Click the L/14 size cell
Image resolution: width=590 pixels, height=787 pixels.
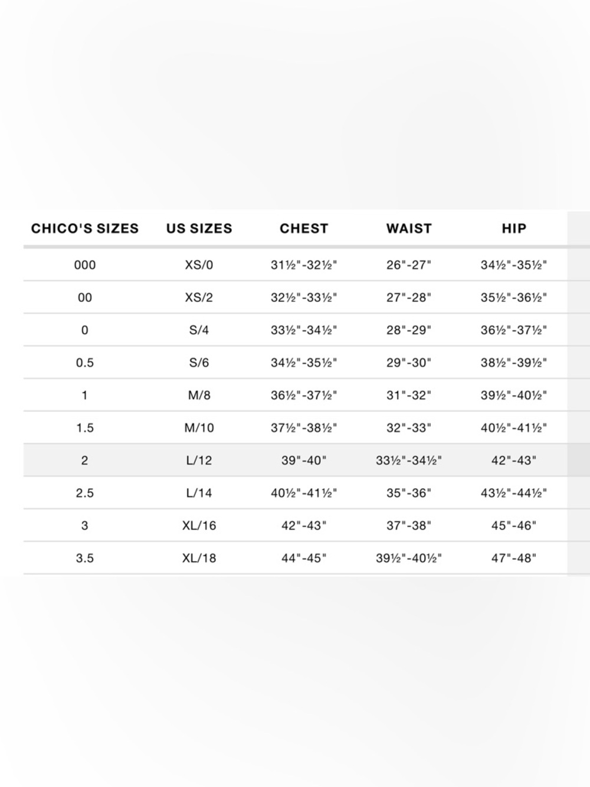tap(199, 492)
